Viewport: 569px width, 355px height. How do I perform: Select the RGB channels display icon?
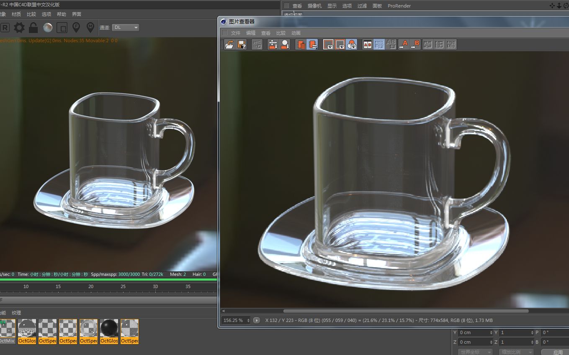point(352,44)
